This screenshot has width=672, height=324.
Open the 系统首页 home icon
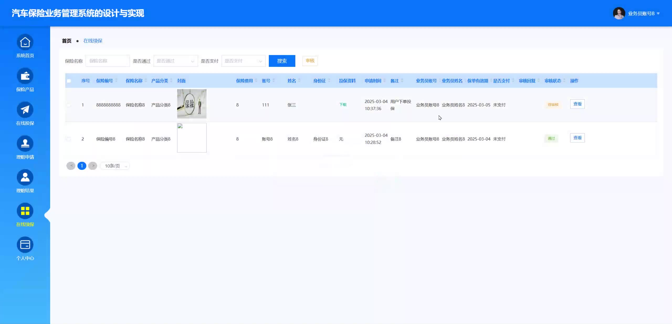point(25,42)
